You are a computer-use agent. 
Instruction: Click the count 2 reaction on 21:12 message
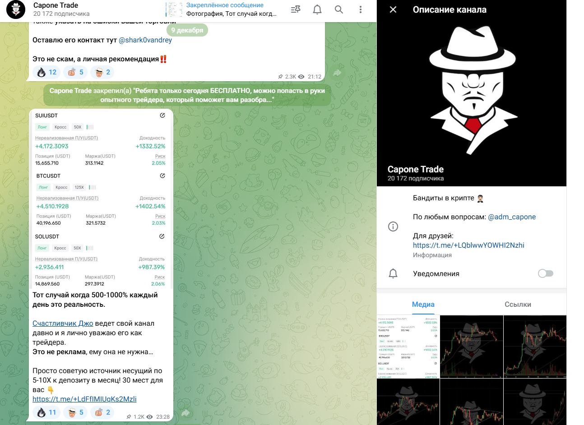(102, 72)
